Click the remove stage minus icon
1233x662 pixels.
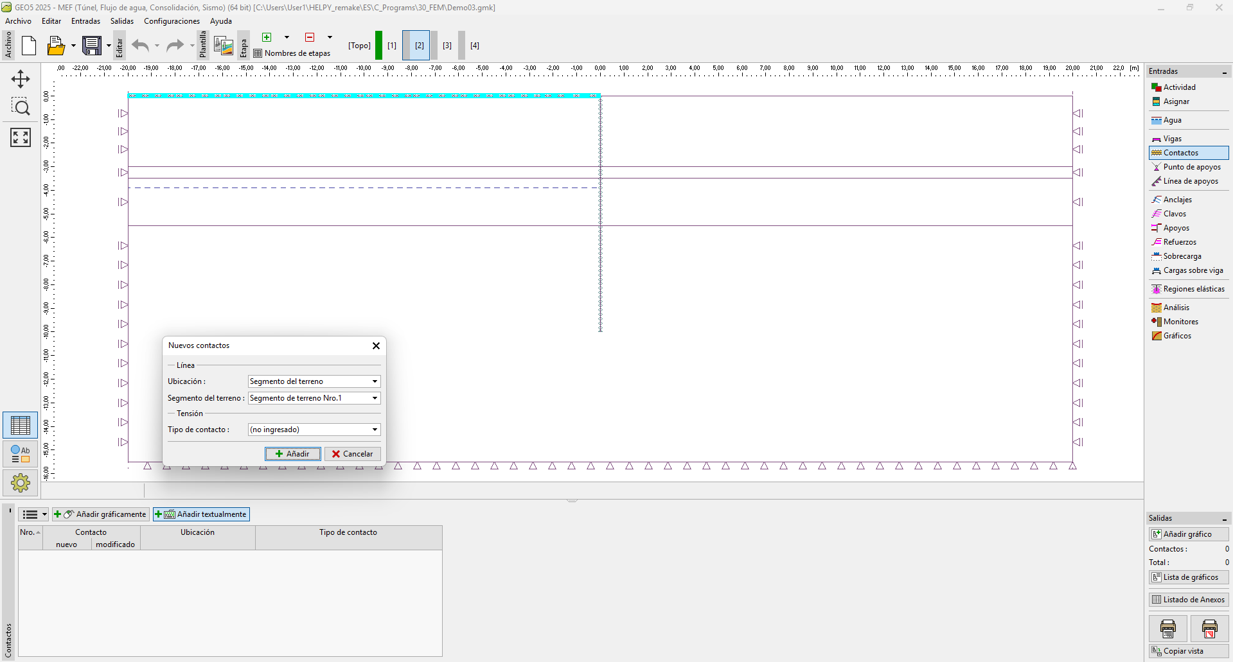310,37
